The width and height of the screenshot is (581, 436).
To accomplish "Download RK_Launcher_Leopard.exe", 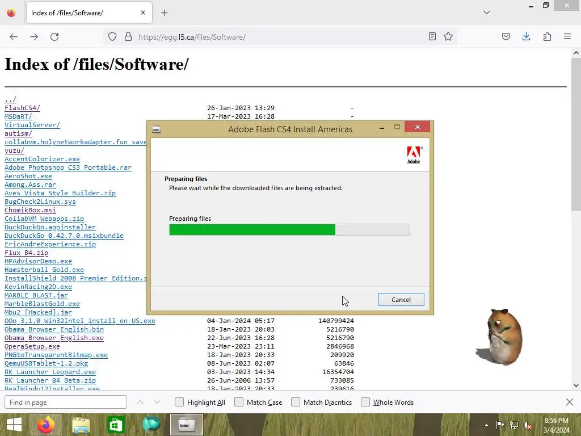I will tap(50, 372).
